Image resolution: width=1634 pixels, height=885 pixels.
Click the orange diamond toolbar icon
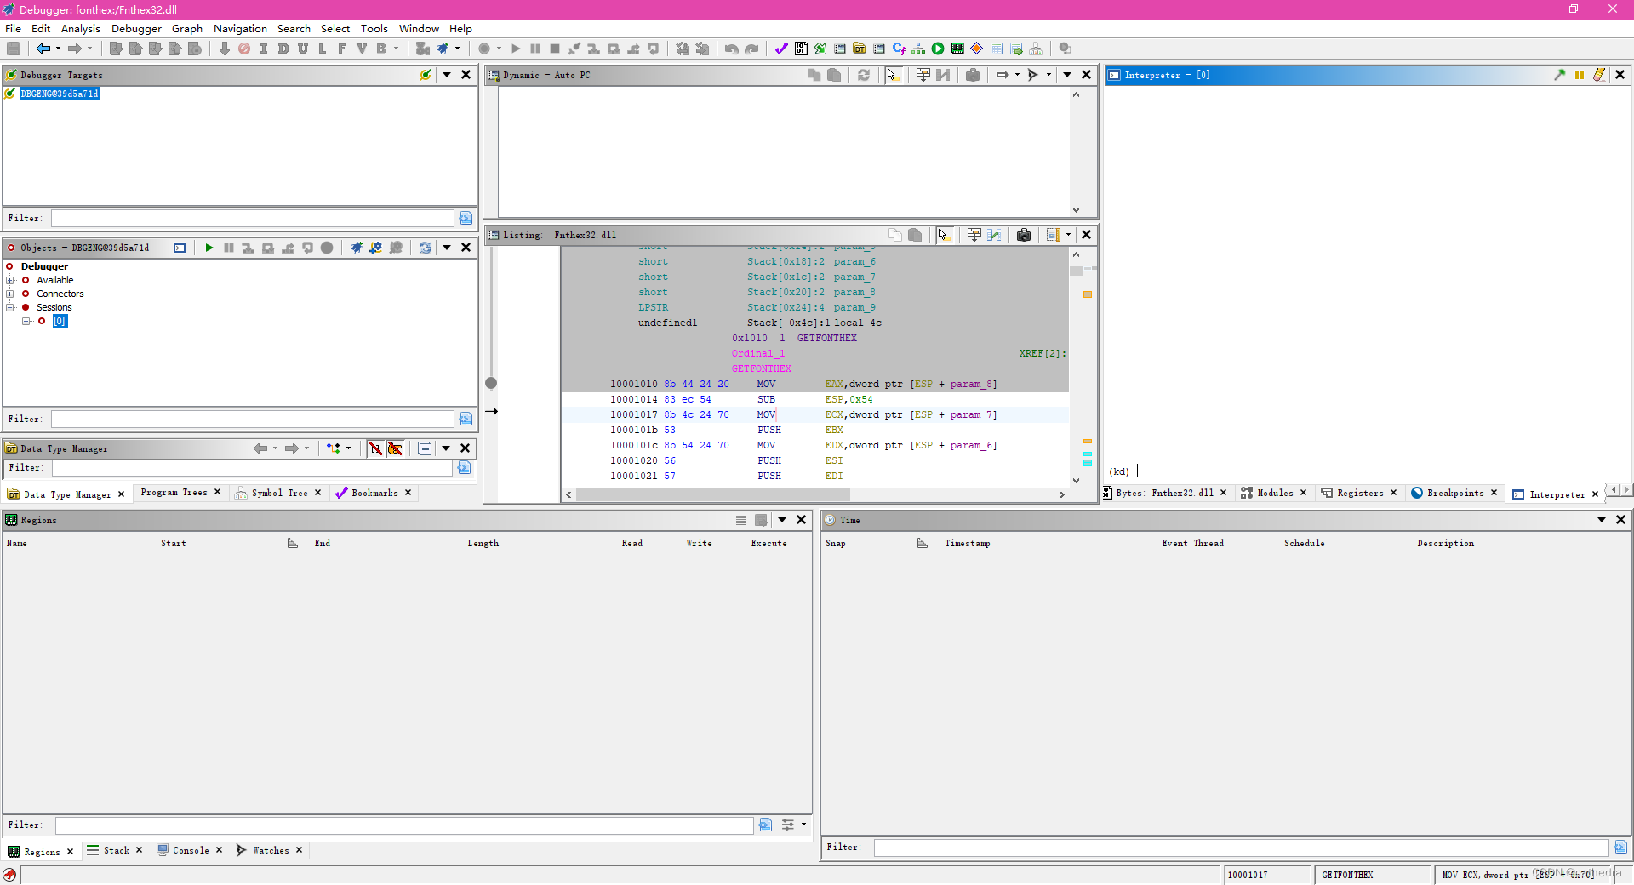click(977, 49)
